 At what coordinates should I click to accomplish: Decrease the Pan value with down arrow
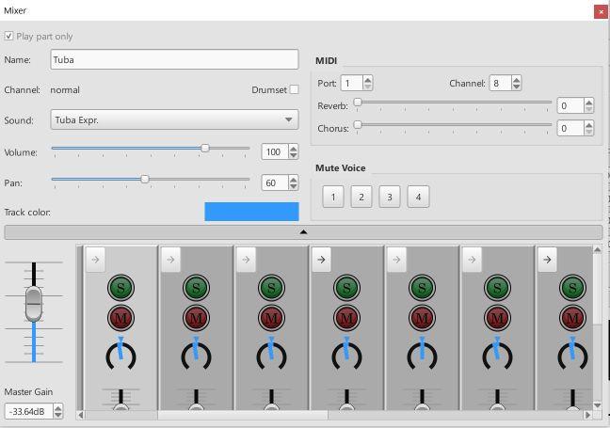click(294, 186)
